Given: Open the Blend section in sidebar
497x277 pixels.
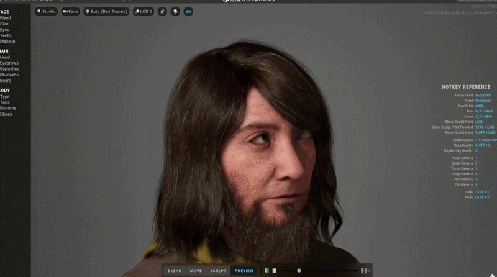Looking at the screenshot, I should pyautogui.click(x=6, y=18).
